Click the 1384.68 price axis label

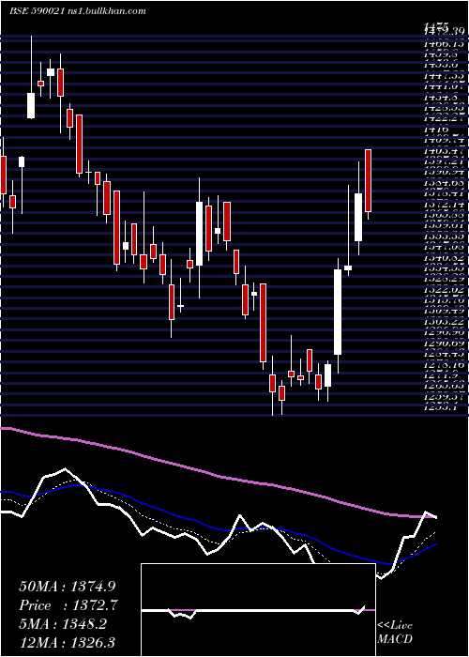444,184
